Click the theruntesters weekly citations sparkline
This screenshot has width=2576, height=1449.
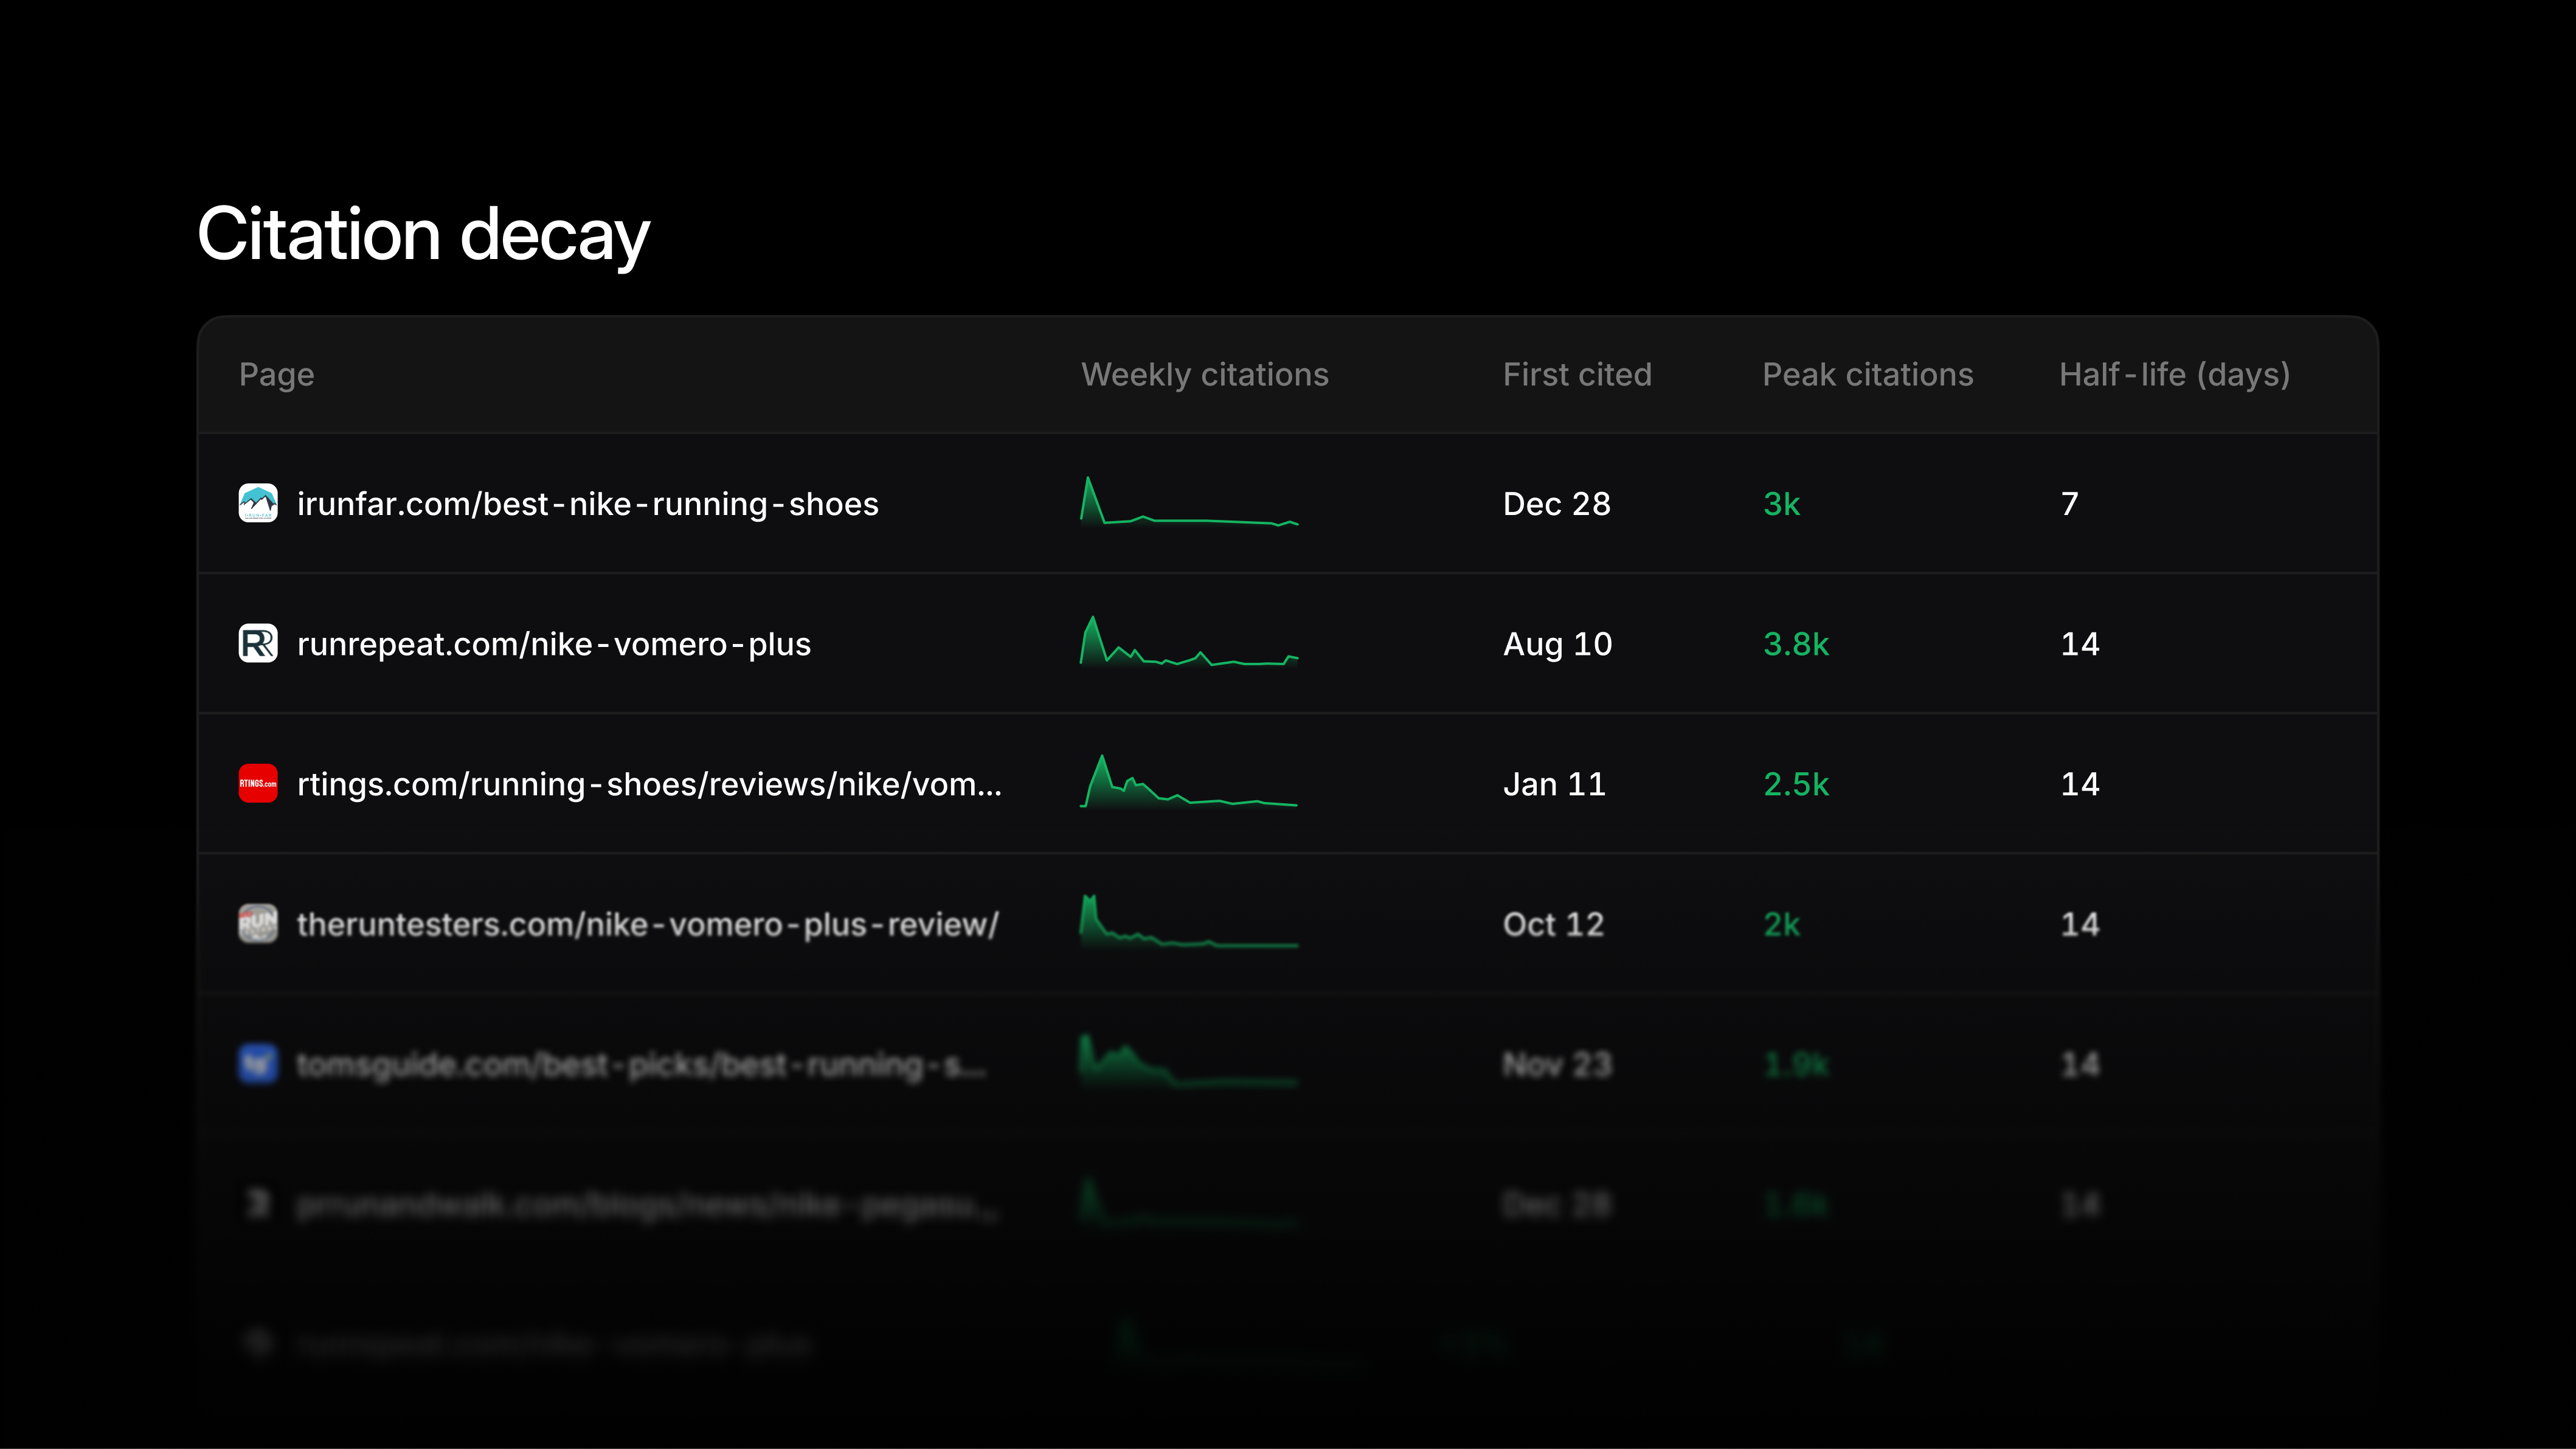[1189, 921]
